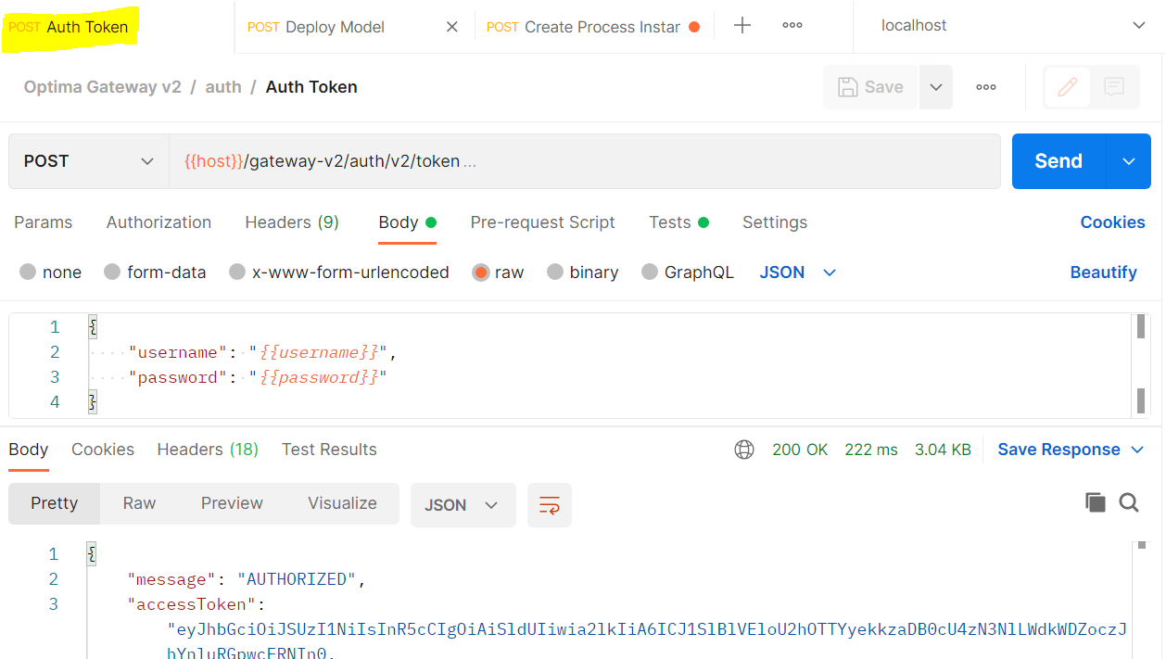Viewport: 1166px width, 659px height.
Task: Click the Save button
Action: pos(870,87)
